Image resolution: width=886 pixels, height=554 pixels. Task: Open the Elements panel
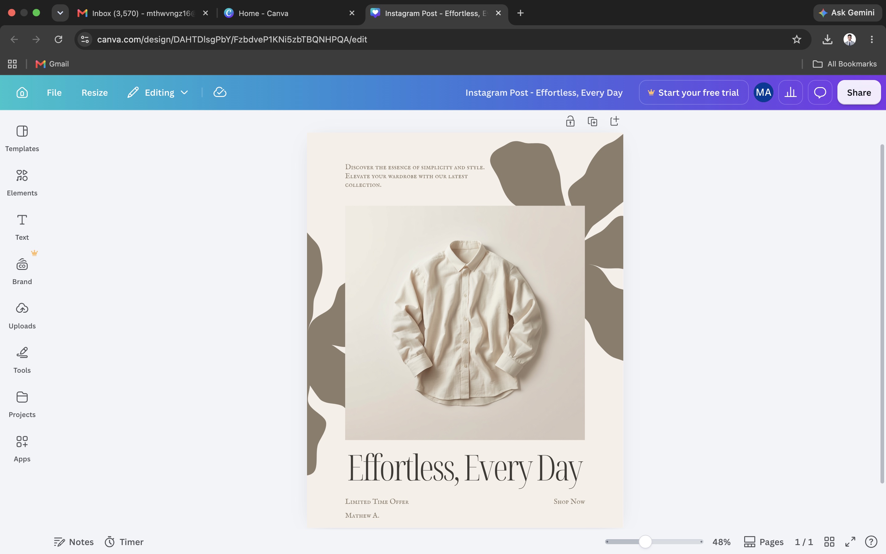tap(22, 183)
